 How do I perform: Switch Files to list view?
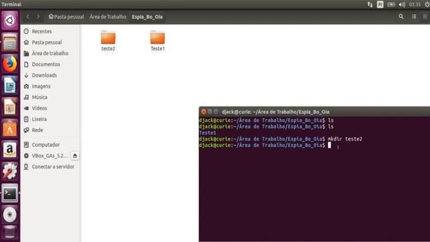click(414, 17)
